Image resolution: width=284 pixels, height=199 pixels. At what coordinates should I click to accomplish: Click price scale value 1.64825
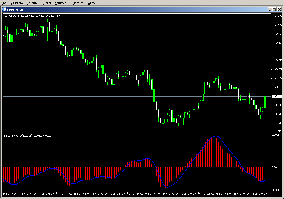277,122
